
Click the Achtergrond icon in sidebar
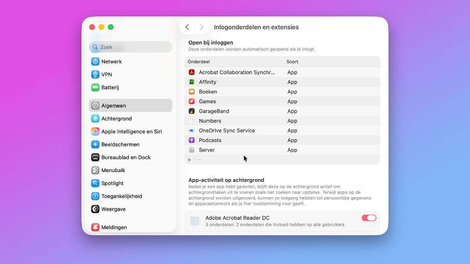95,119
